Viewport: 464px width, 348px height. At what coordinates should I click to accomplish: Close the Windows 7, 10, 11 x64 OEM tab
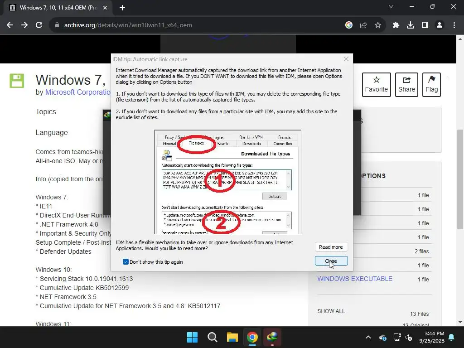coord(105,8)
